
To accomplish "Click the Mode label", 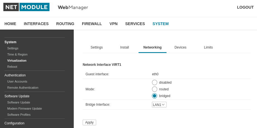I will click(90, 89).
